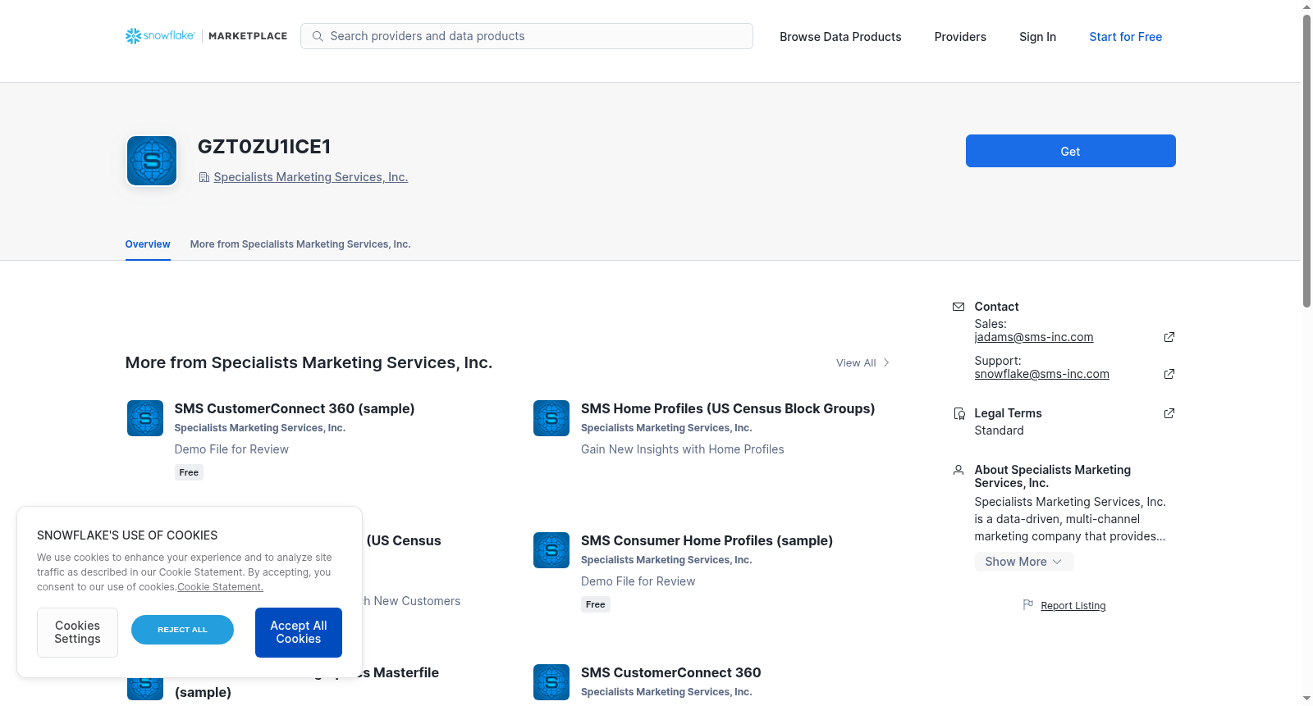Click the Report Listing flag icon

(x=1028, y=604)
